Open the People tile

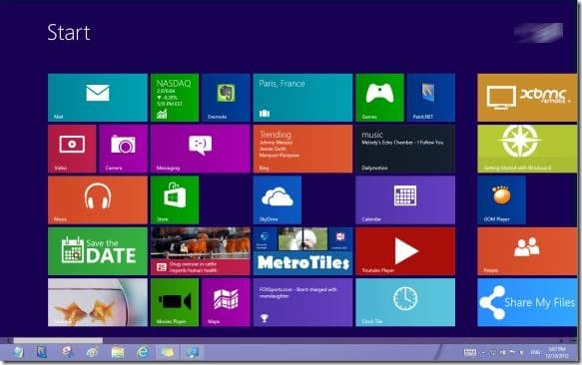527,251
